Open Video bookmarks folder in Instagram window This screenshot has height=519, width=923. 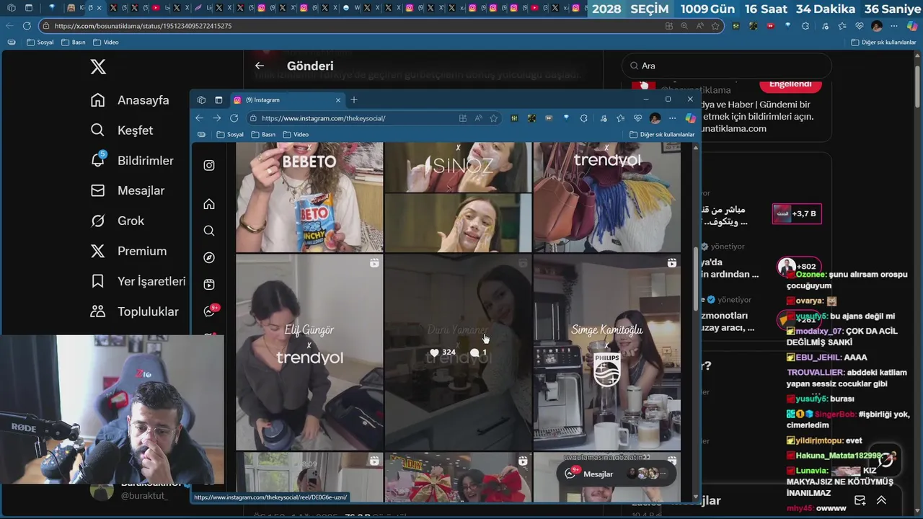pos(296,135)
